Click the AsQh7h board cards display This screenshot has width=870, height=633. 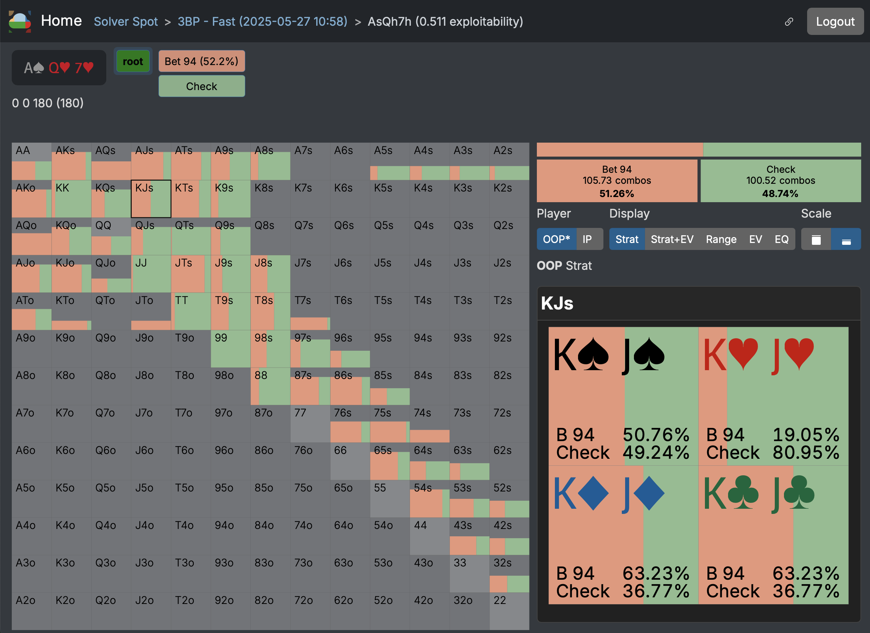click(59, 68)
